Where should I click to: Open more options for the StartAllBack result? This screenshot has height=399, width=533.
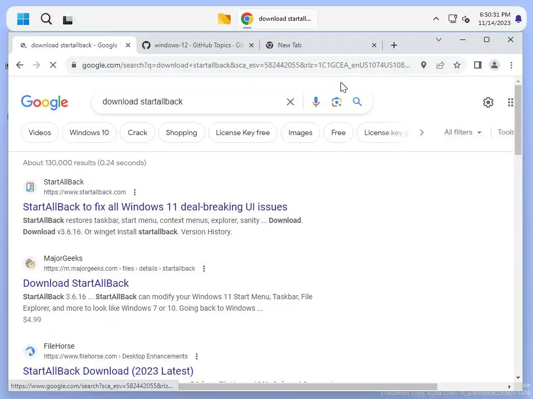coord(135,192)
